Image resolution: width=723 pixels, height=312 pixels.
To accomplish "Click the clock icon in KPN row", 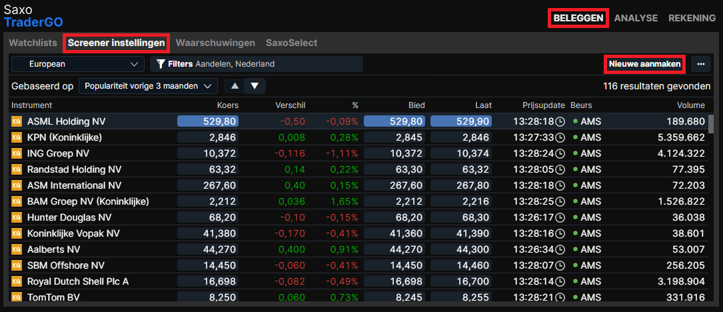I will (560, 137).
